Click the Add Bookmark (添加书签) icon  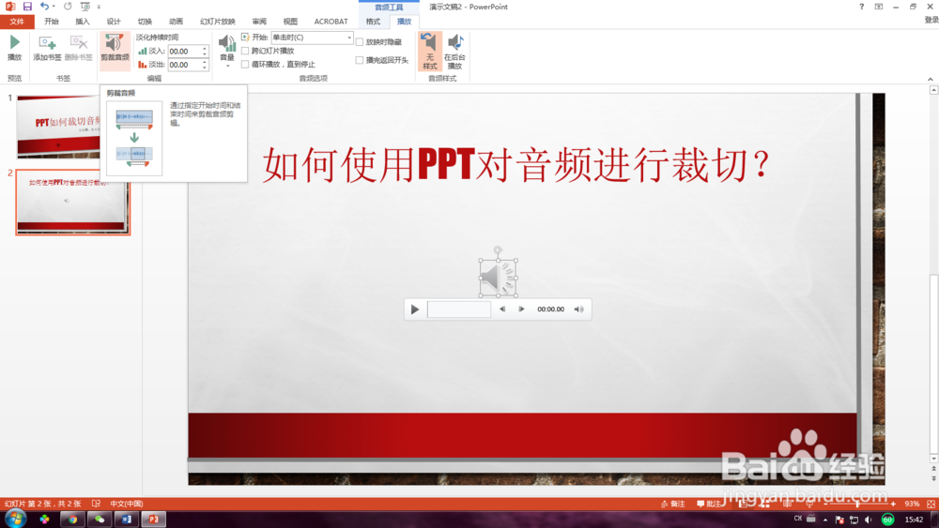(x=47, y=48)
